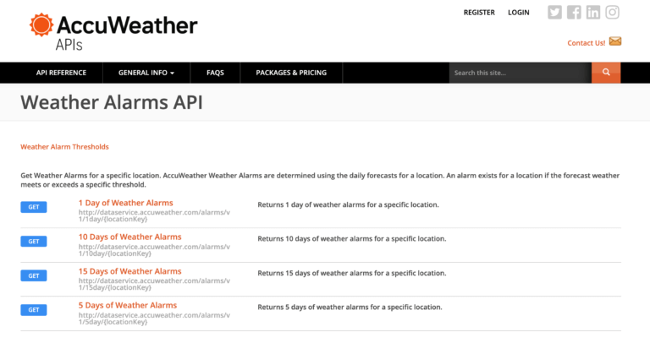Open 10 Days of Weather Alarms link
This screenshot has width=650, height=354.
pos(129,237)
